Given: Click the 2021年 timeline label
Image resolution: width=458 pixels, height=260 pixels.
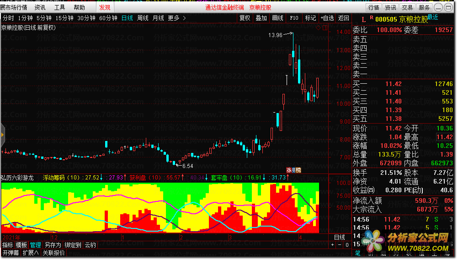Looking at the screenshot, I should [11, 238].
